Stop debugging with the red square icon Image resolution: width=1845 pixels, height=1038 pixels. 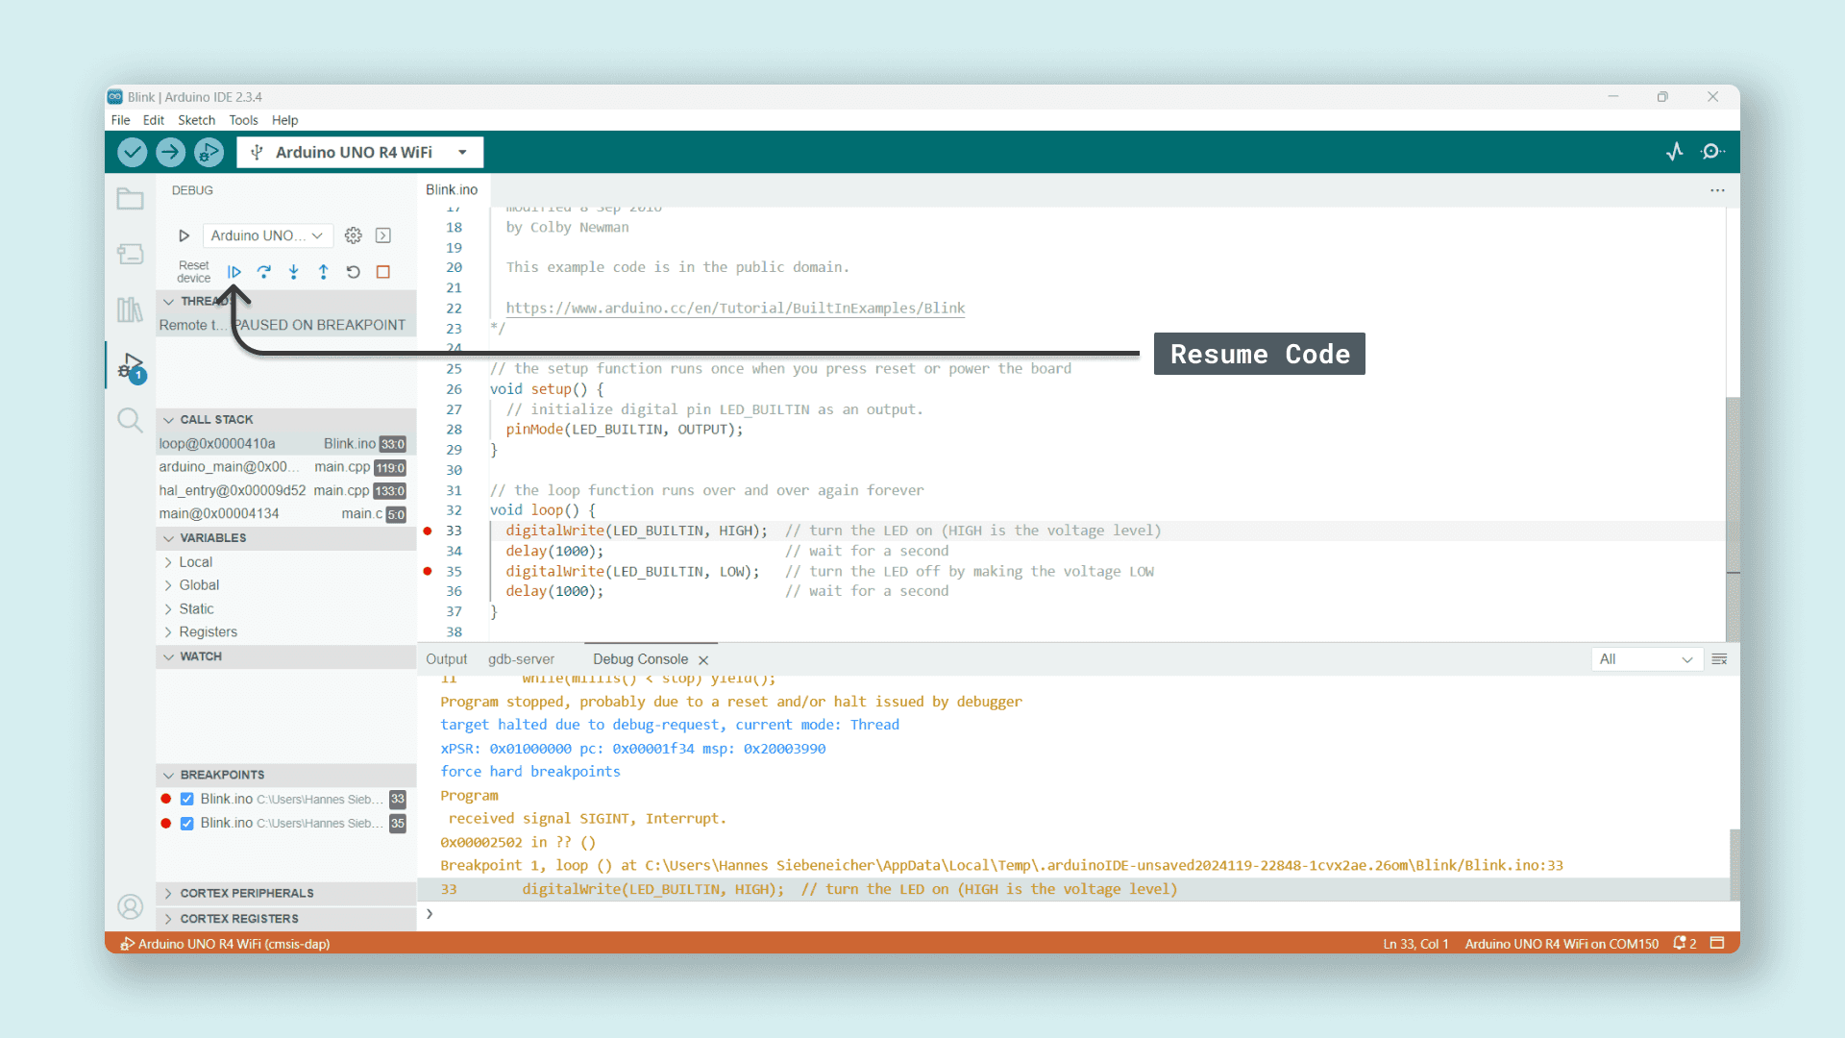383,272
